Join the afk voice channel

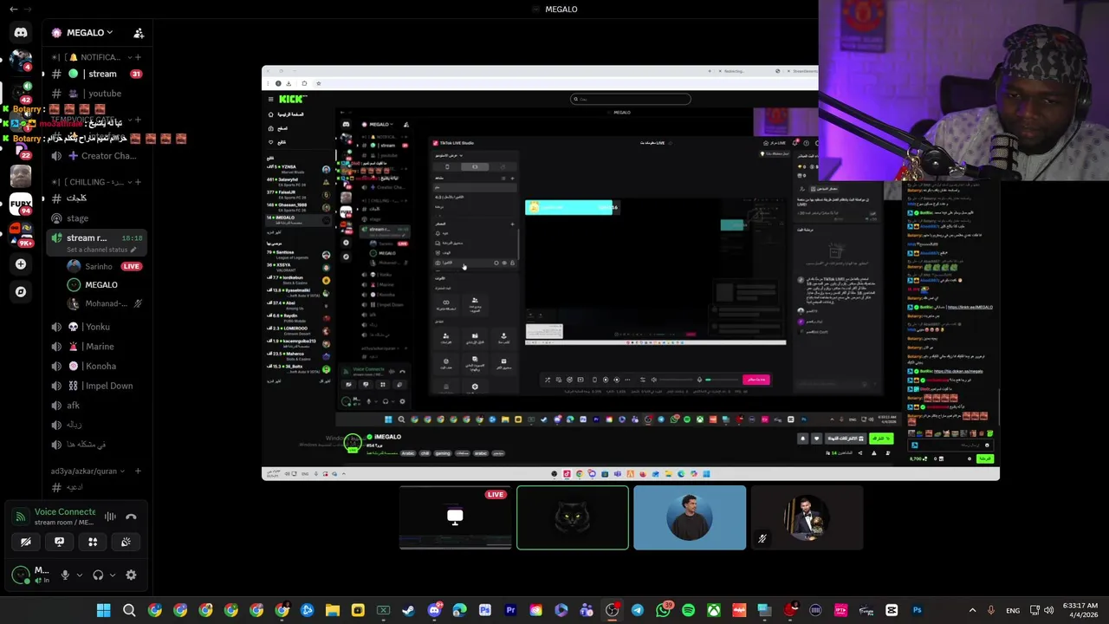pyautogui.click(x=96, y=405)
